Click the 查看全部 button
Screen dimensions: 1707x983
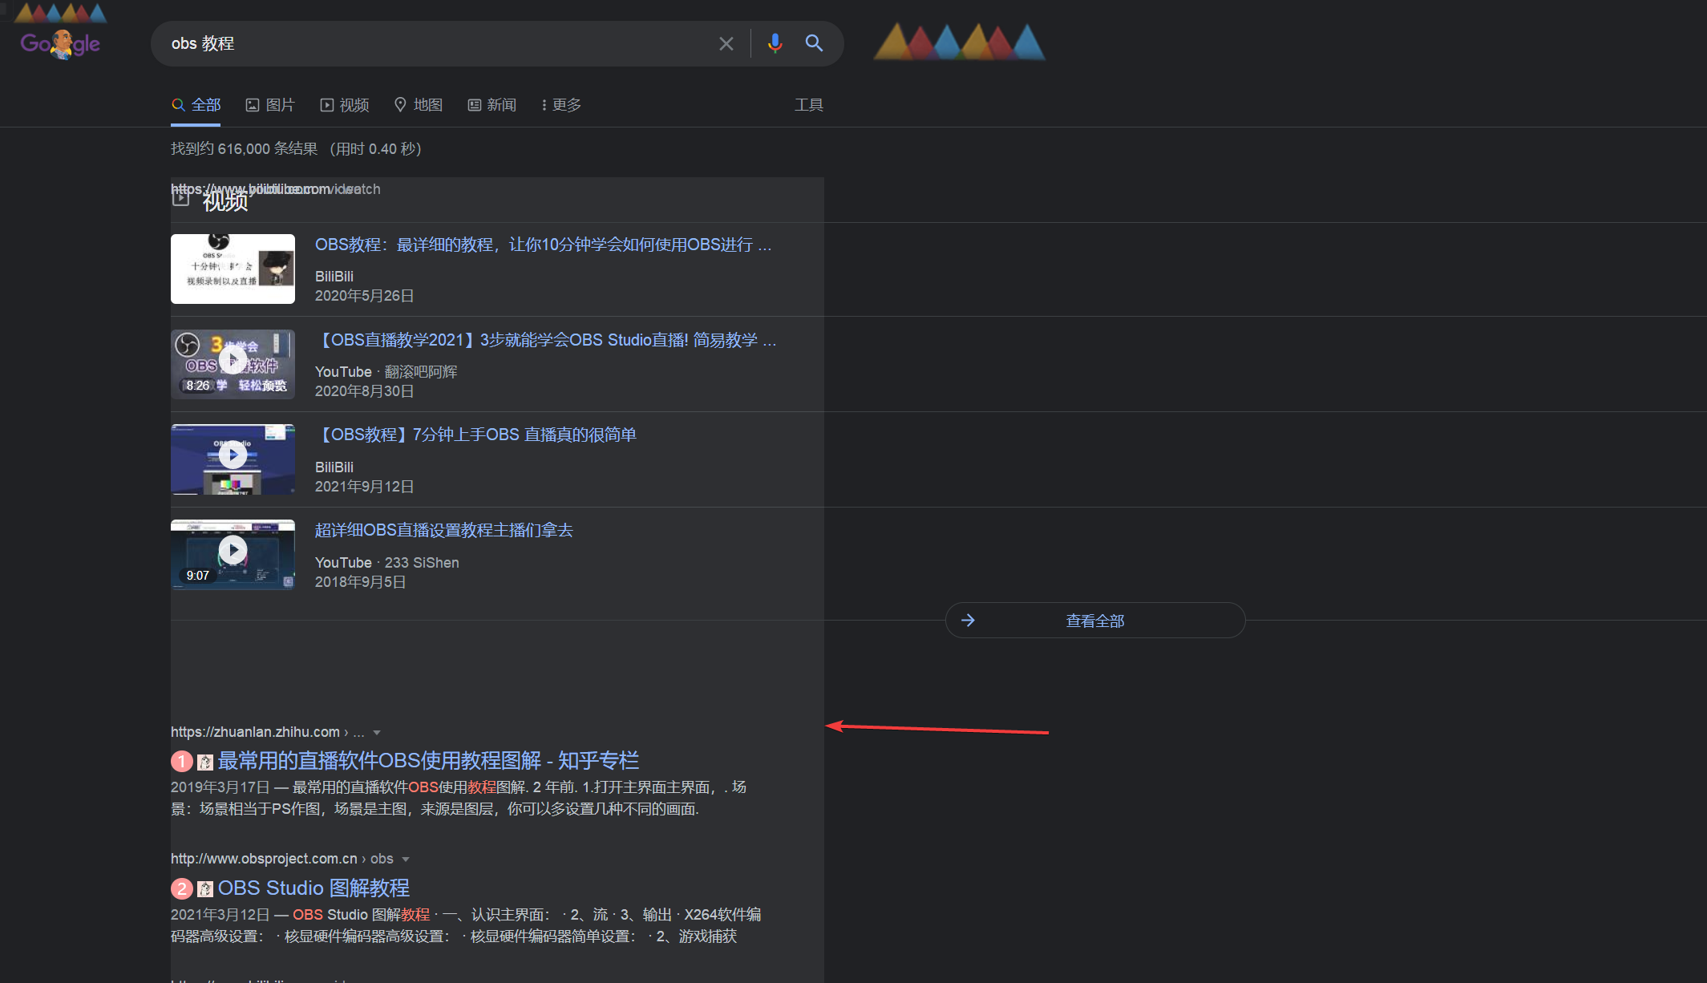[x=1094, y=620]
